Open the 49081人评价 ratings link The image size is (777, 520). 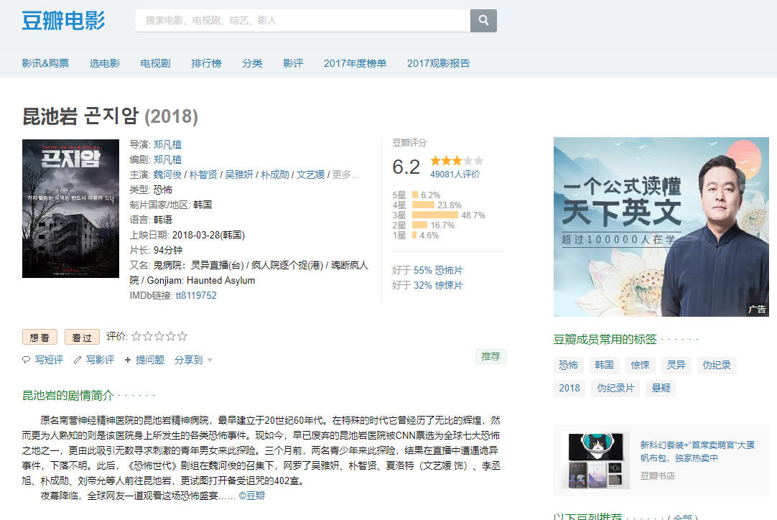click(455, 175)
